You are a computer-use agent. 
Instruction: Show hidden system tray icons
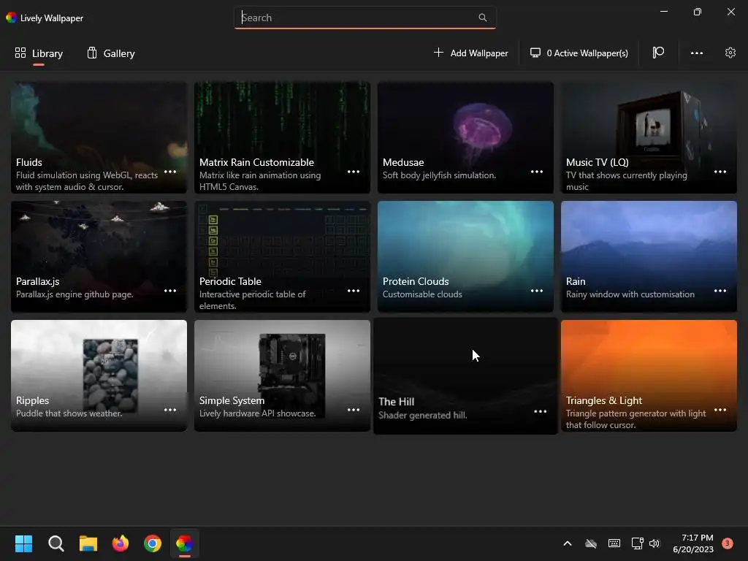(567, 543)
